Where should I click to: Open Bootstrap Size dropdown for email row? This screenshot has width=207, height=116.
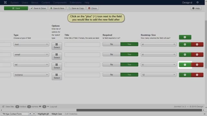click(158, 54)
